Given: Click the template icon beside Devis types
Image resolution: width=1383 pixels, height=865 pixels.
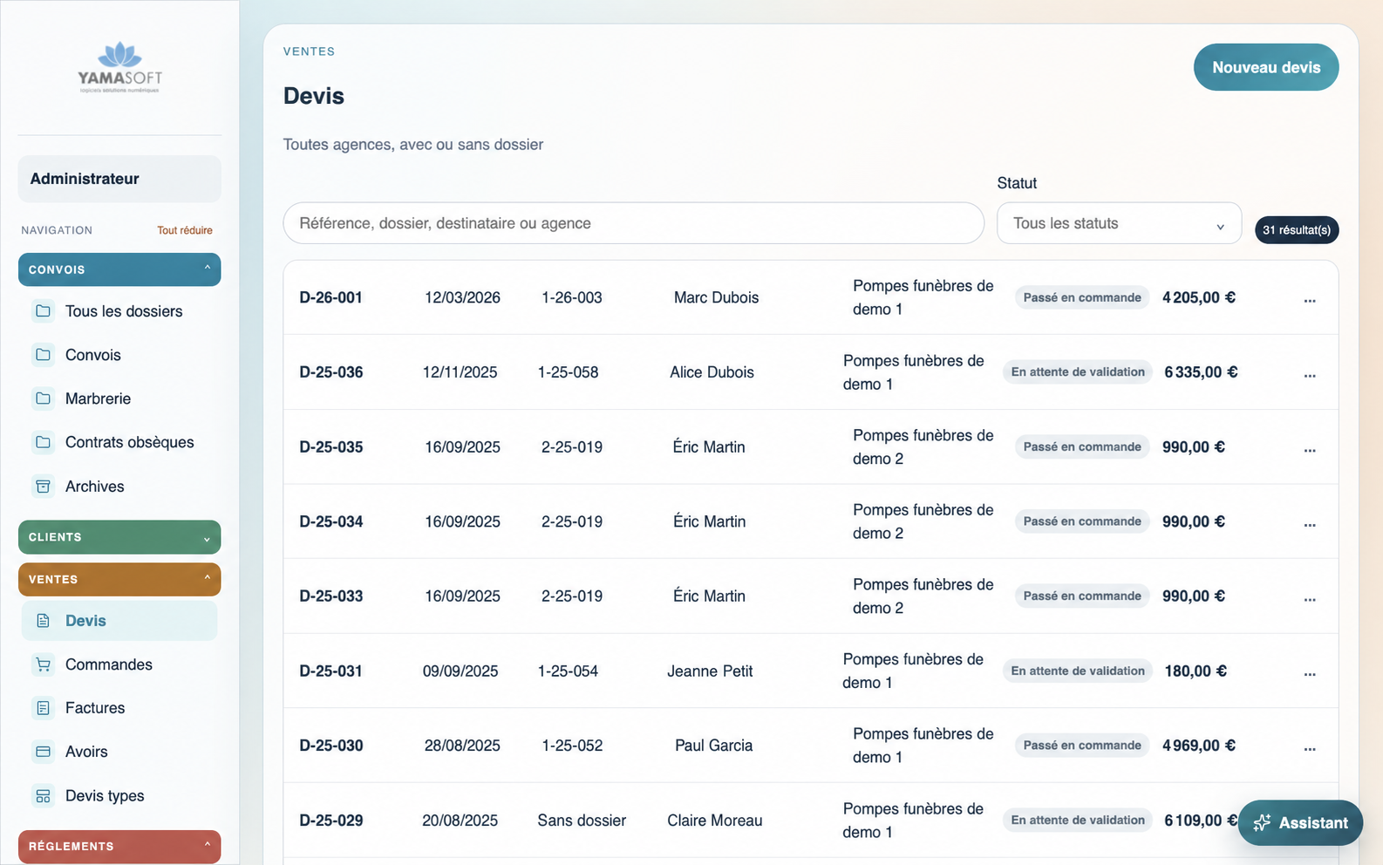Looking at the screenshot, I should click(x=43, y=796).
